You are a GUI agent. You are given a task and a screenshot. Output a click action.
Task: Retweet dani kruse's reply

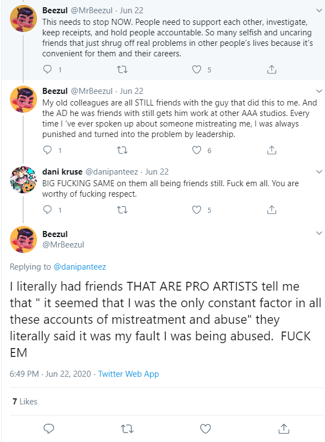point(122,210)
